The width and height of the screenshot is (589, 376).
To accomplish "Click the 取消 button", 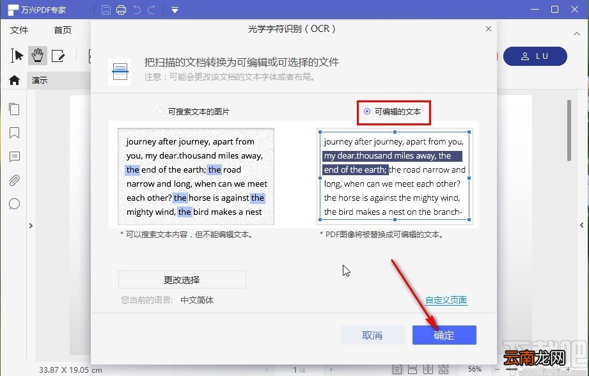I will click(372, 335).
